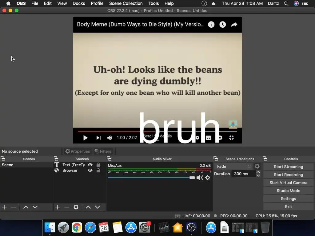Open System Preferences from the Dock
315x236 pixels.
[145, 228]
